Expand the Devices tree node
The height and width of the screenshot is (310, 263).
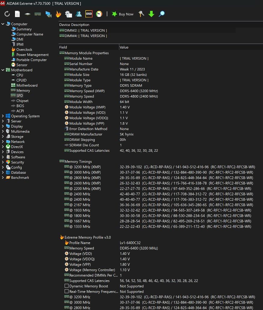3,152
